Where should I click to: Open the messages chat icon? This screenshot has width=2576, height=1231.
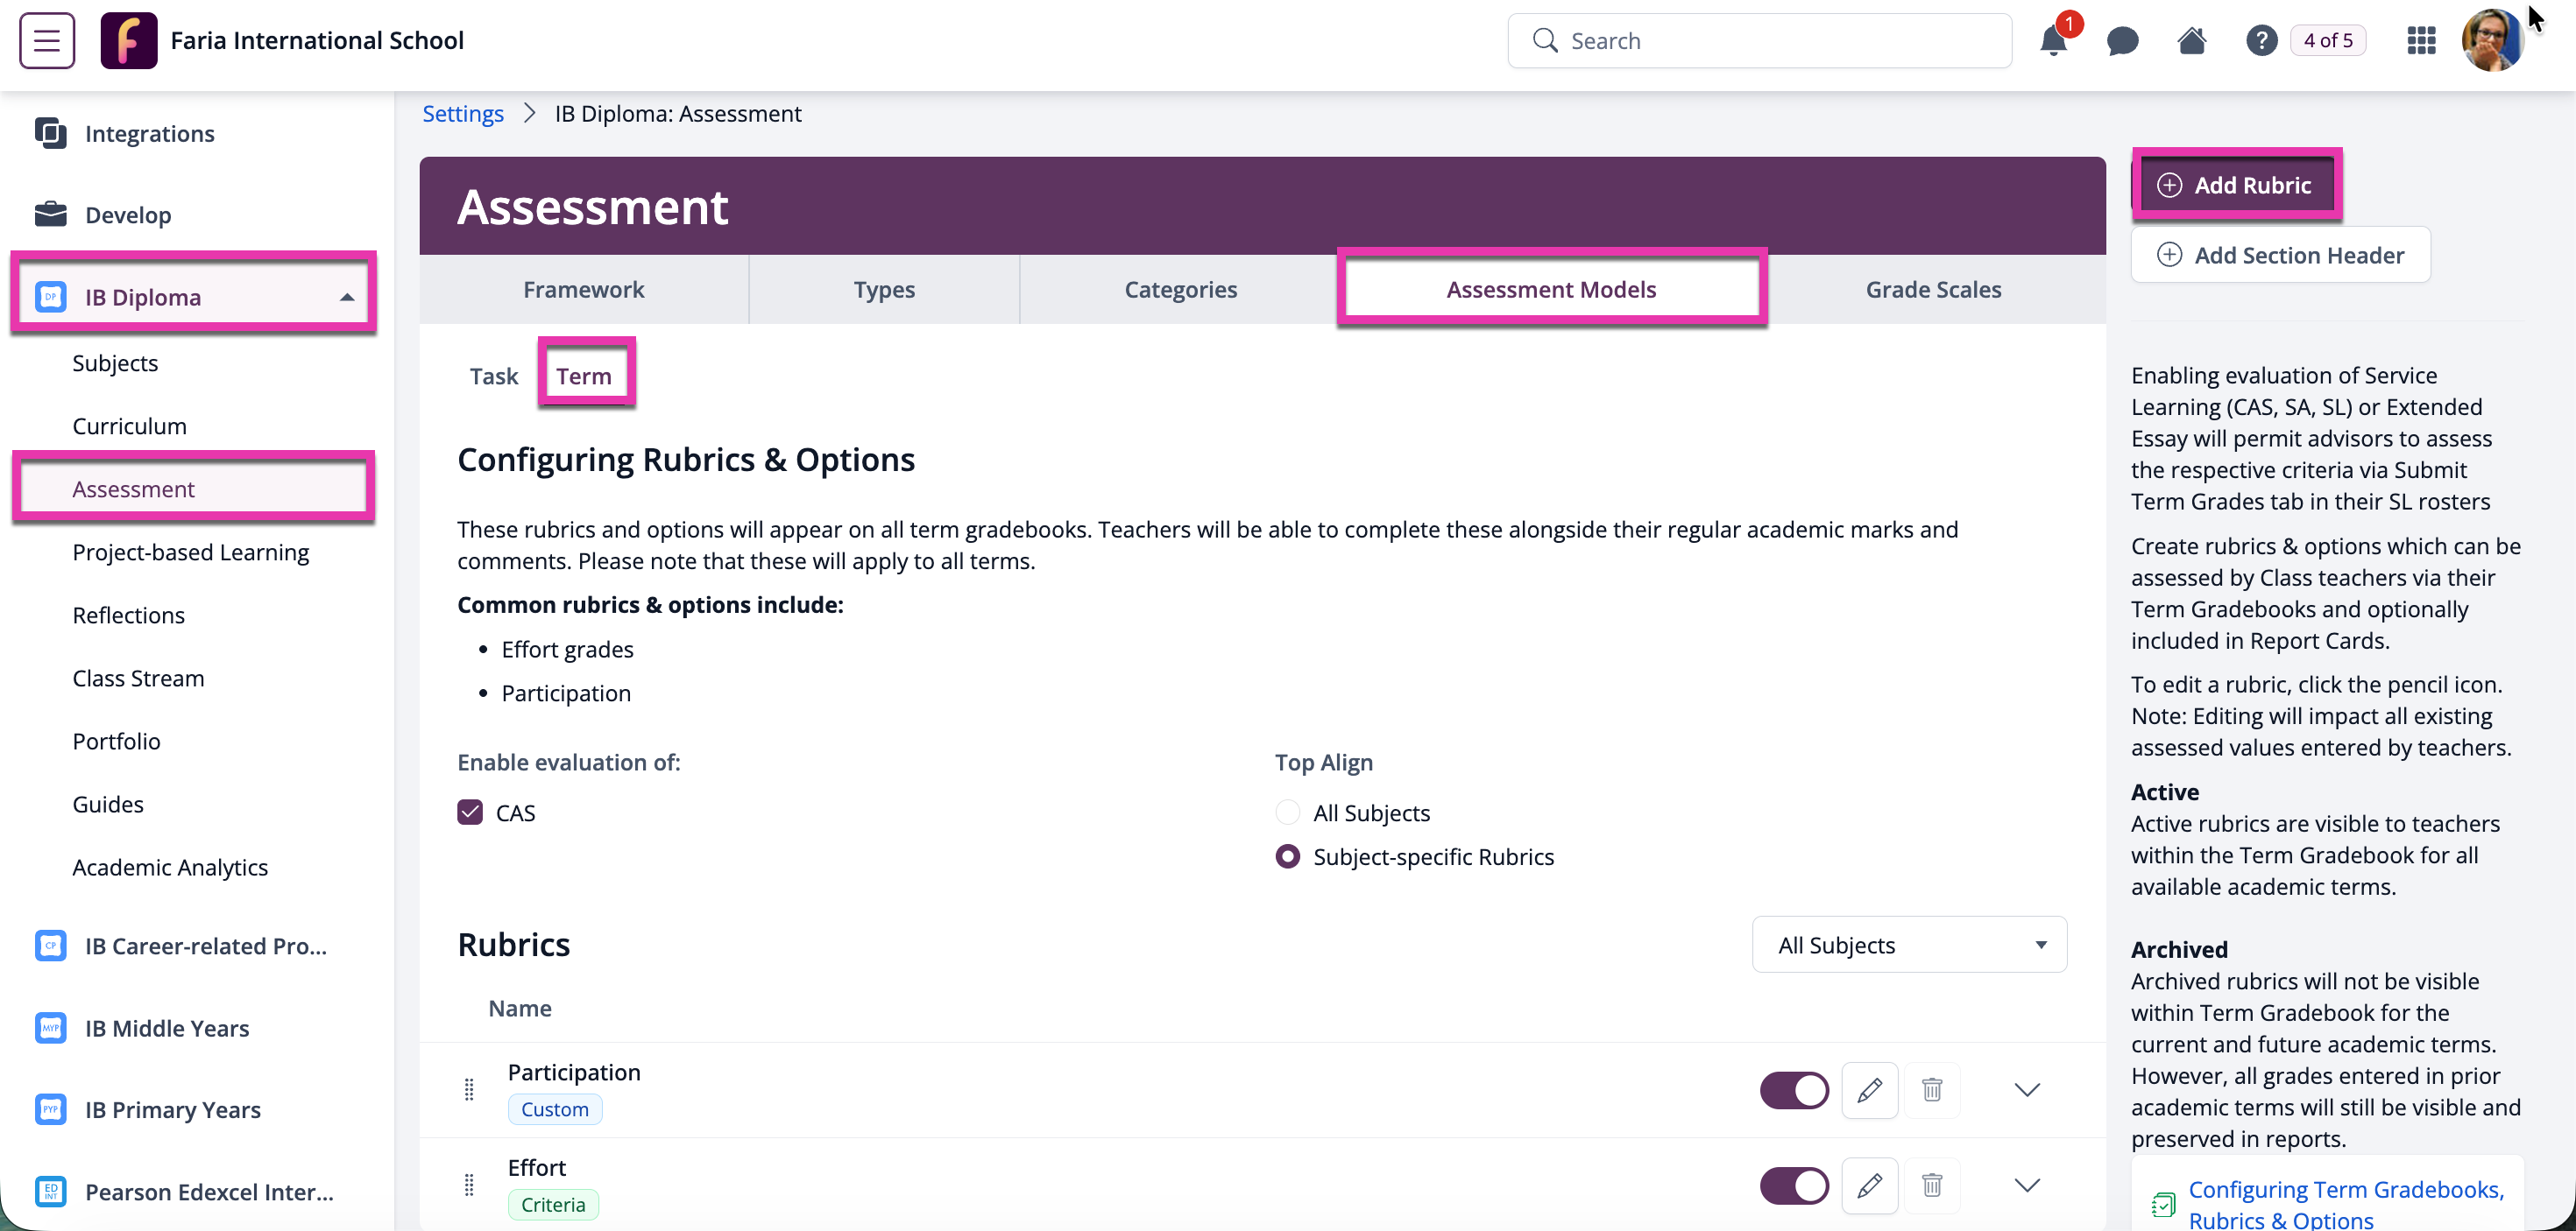(2122, 40)
